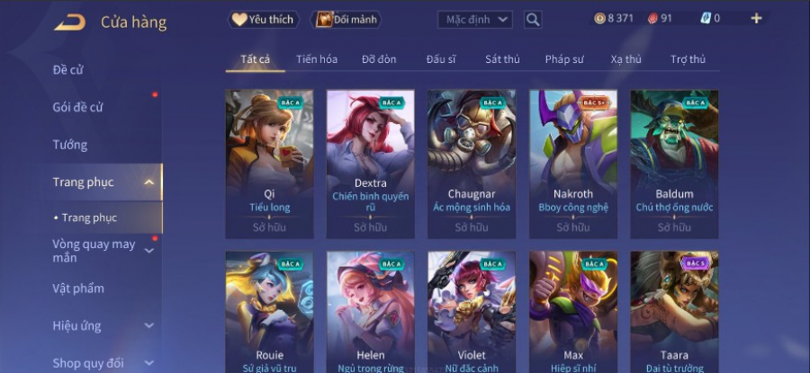Expand the Shop quy đổi section
Screen dimensions: 810x373
[x=148, y=363]
